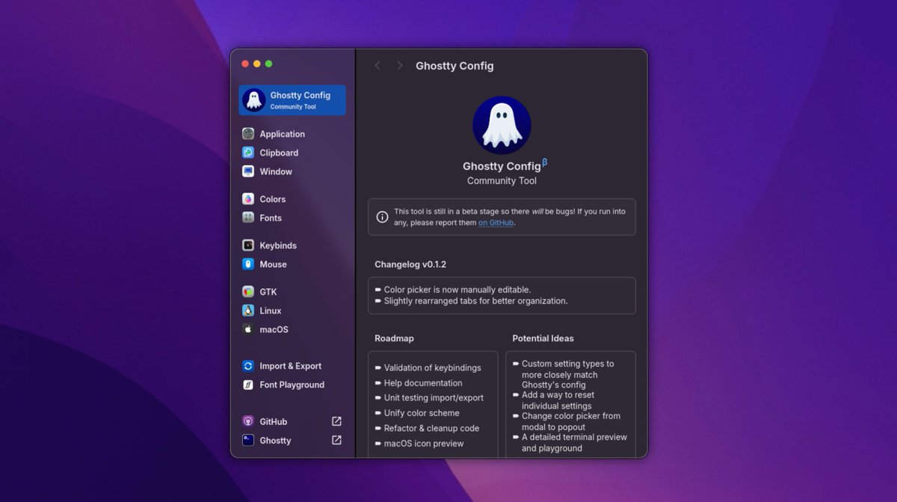Click the 'Custom setting types' idea
The height and width of the screenshot is (502, 897).
click(x=568, y=374)
